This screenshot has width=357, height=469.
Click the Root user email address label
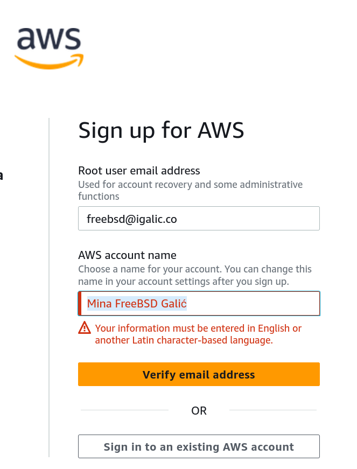[139, 171]
